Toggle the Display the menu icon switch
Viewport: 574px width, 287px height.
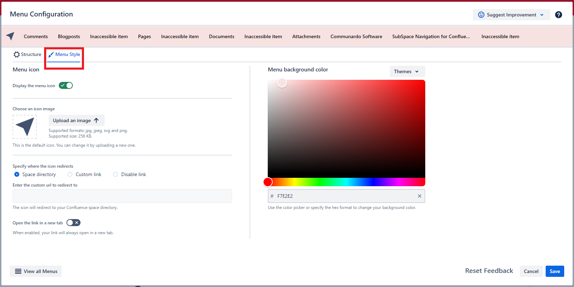click(x=66, y=85)
